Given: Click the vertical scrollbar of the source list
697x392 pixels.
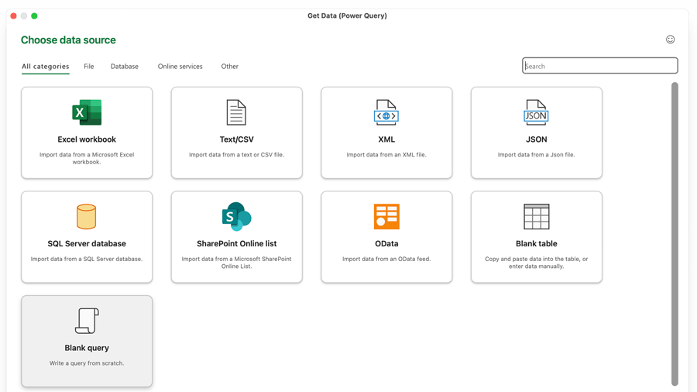Looking at the screenshot, I should 675,234.
